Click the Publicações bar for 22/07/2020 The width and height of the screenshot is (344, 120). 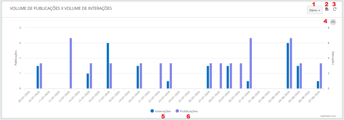[161, 76]
